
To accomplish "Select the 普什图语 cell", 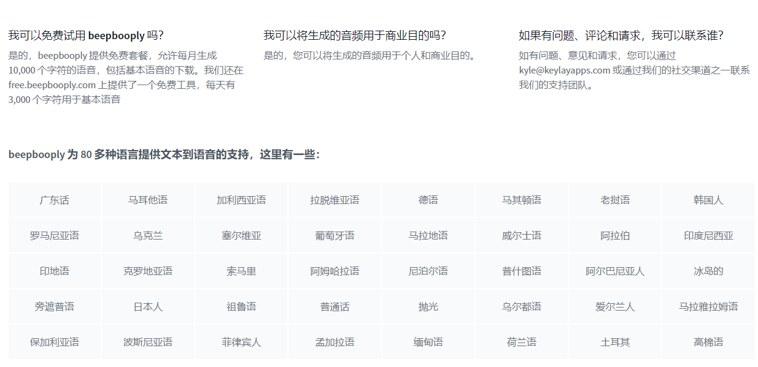I will pyautogui.click(x=521, y=271).
